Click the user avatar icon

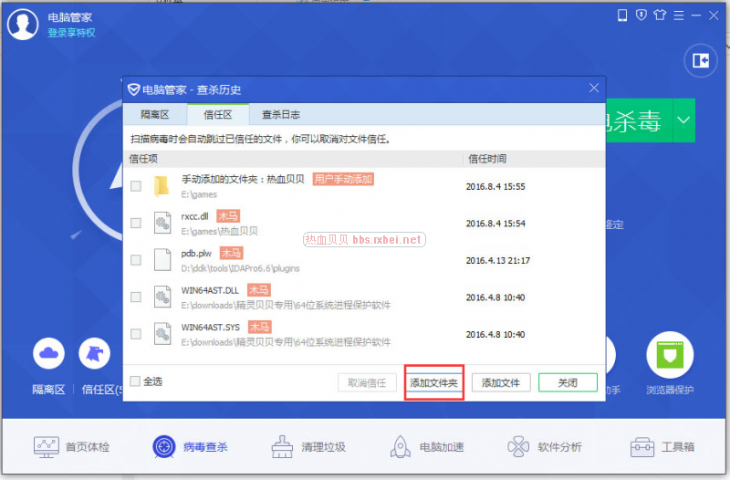click(23, 24)
